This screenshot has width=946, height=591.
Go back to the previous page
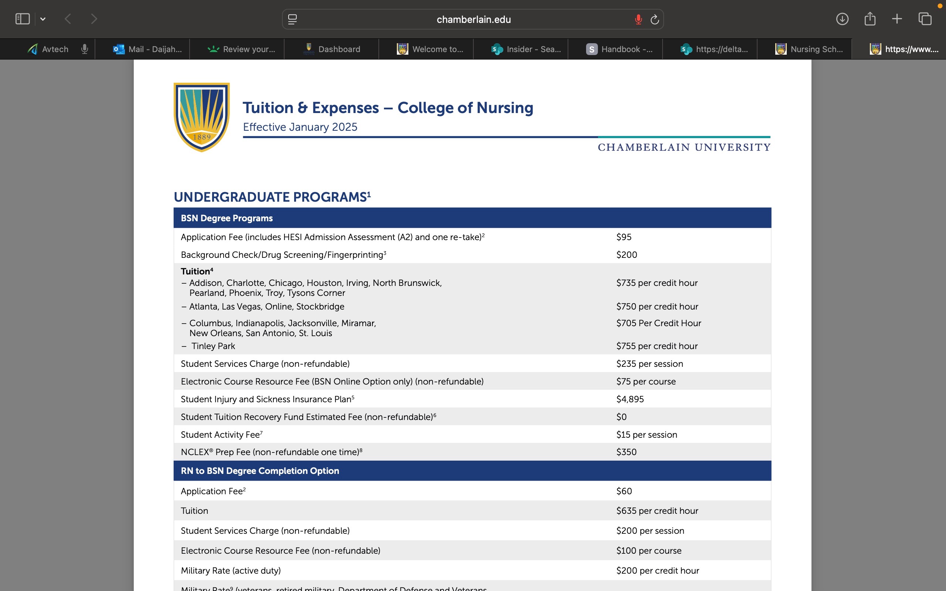tap(68, 19)
